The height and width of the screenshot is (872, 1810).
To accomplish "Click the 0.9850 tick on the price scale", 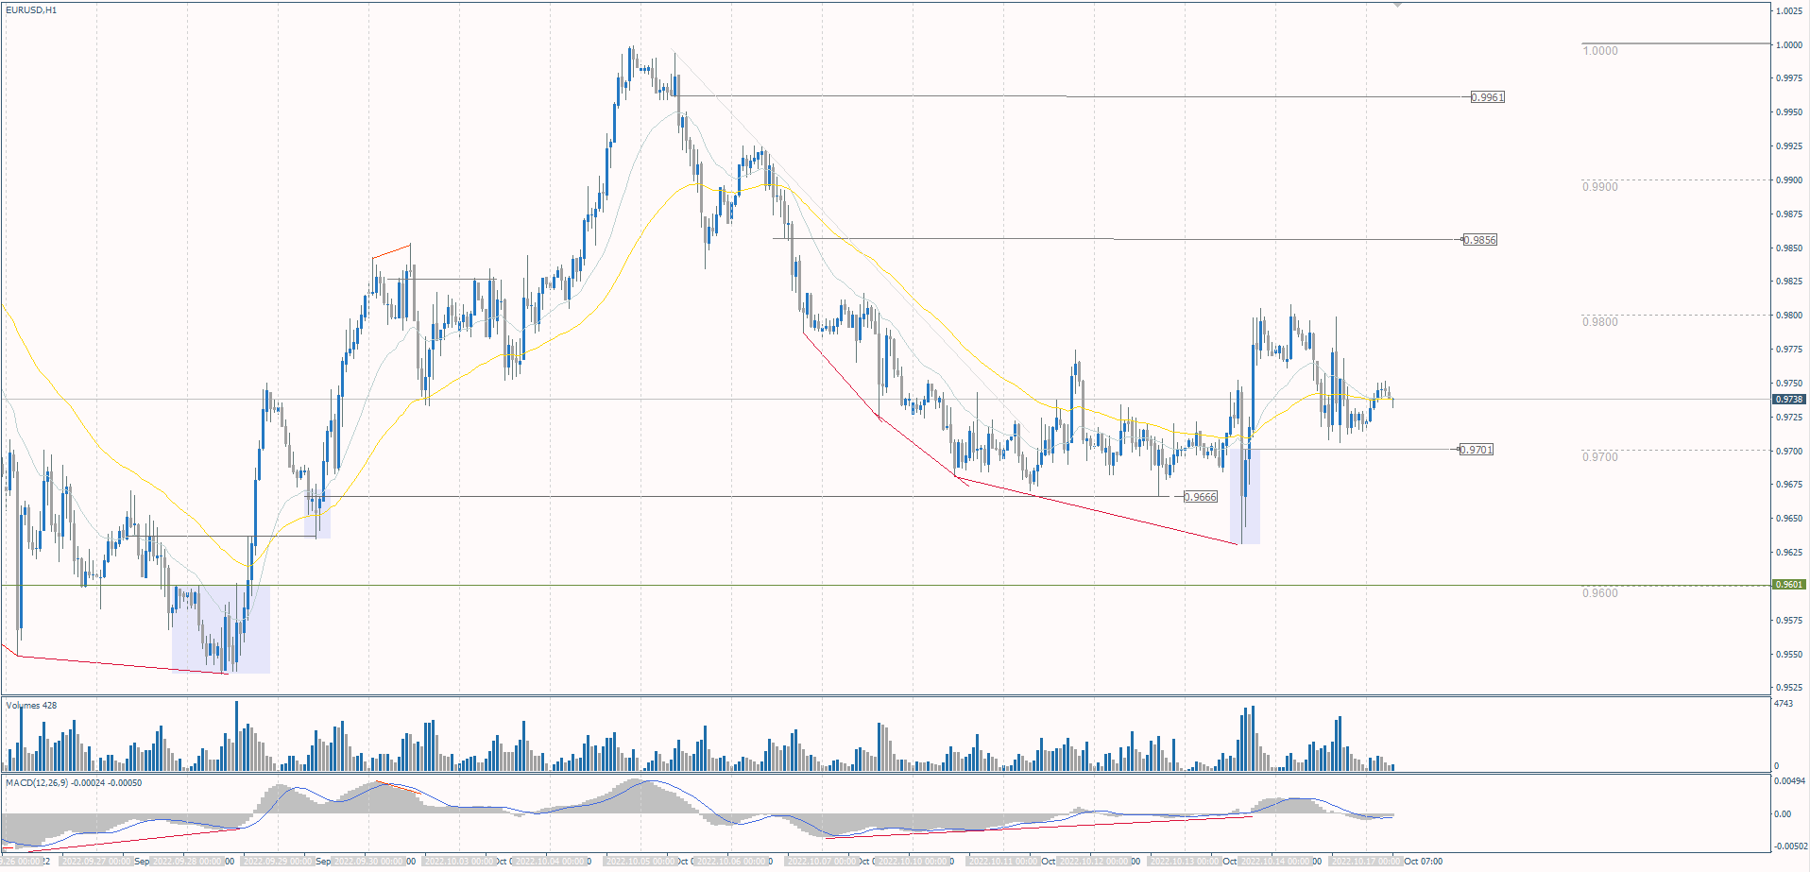I will 1789,248.
